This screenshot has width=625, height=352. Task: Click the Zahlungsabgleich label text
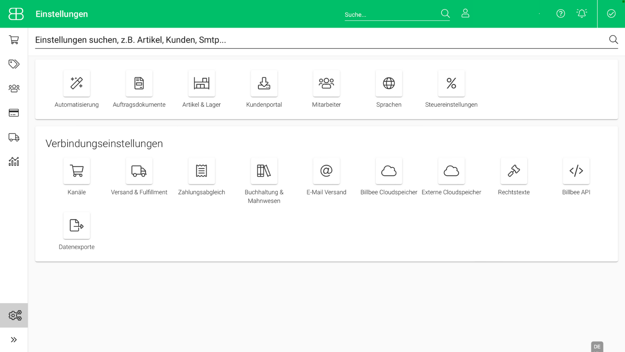(x=202, y=192)
